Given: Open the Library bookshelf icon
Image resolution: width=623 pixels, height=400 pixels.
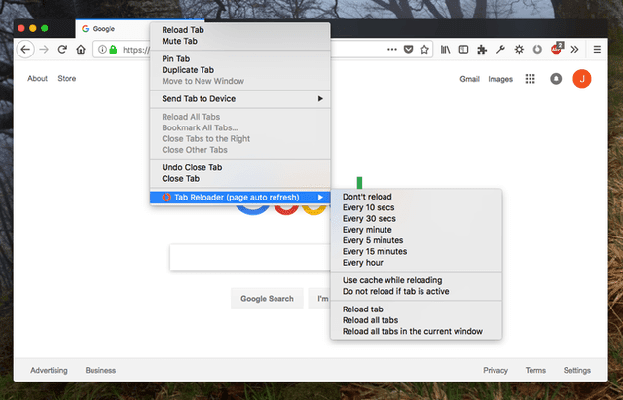Looking at the screenshot, I should click(x=446, y=49).
